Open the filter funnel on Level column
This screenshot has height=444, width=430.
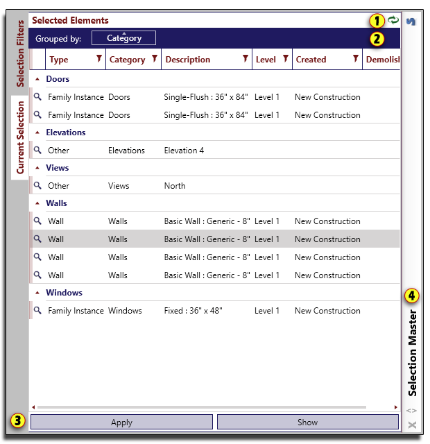285,59
